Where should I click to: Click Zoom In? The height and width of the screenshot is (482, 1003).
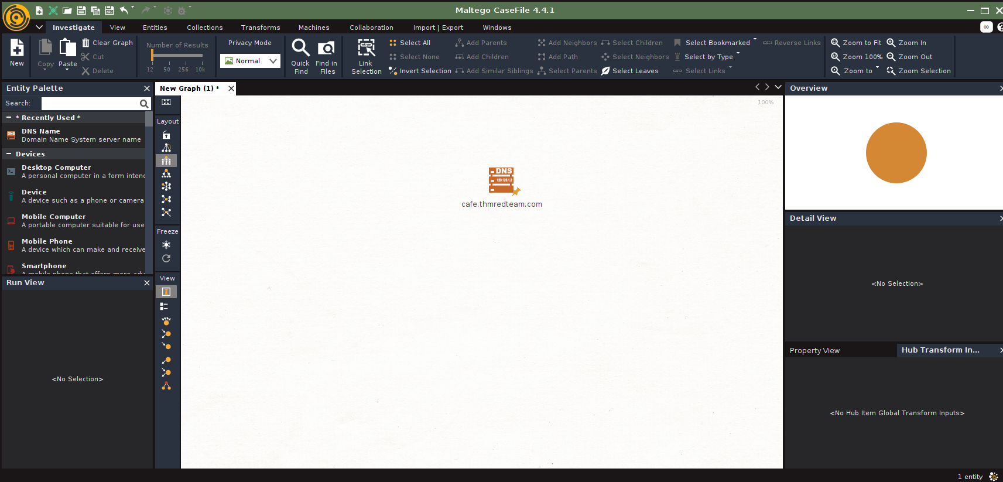pyautogui.click(x=906, y=43)
